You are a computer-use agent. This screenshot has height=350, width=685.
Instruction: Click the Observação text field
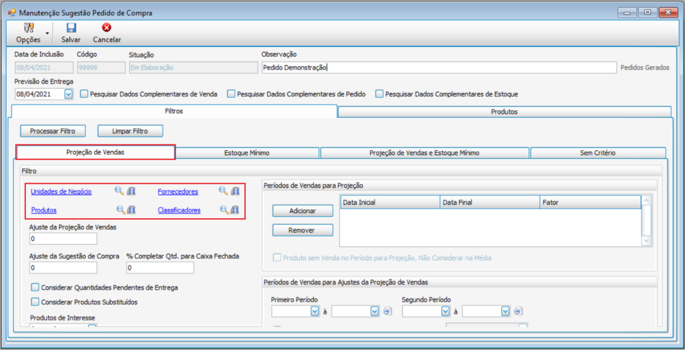pyautogui.click(x=438, y=68)
